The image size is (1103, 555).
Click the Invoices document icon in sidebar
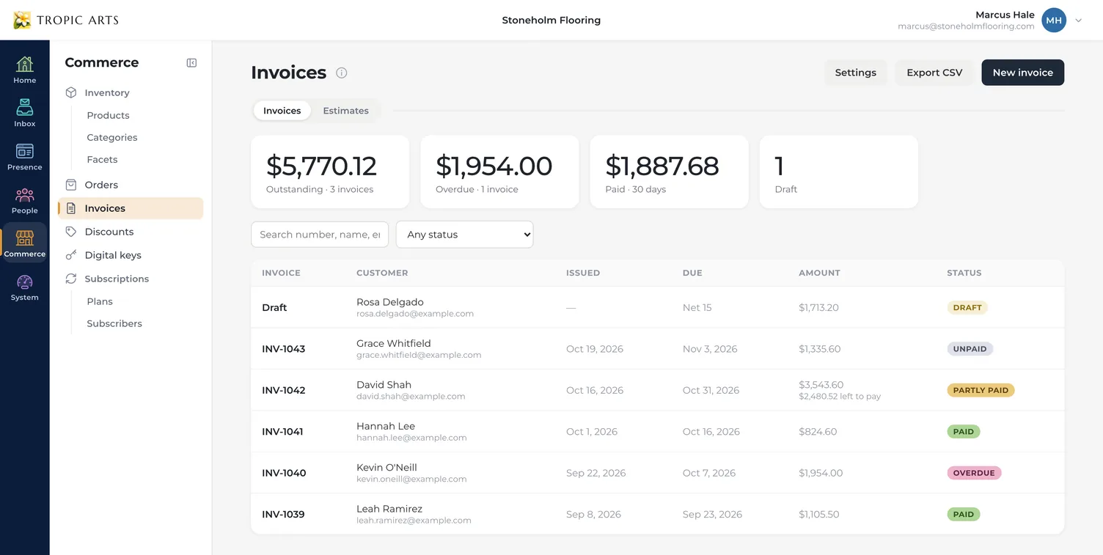tap(71, 208)
